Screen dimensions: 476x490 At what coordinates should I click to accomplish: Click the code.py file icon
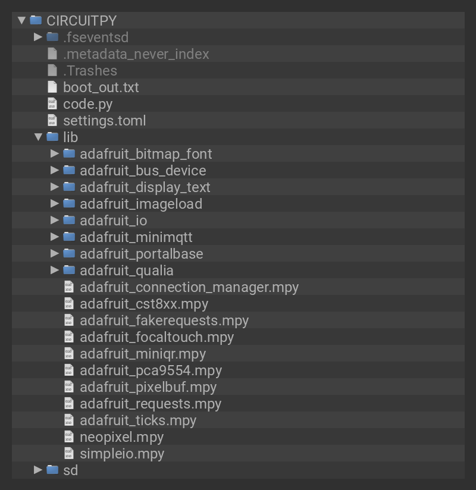pyautogui.click(x=52, y=103)
